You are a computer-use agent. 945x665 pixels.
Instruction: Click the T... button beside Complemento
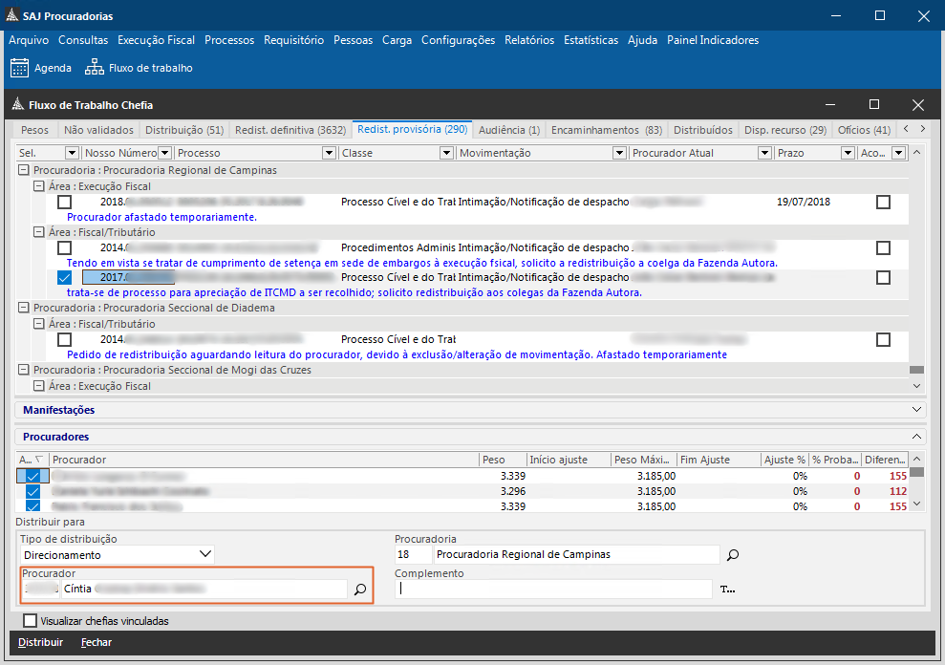click(727, 589)
